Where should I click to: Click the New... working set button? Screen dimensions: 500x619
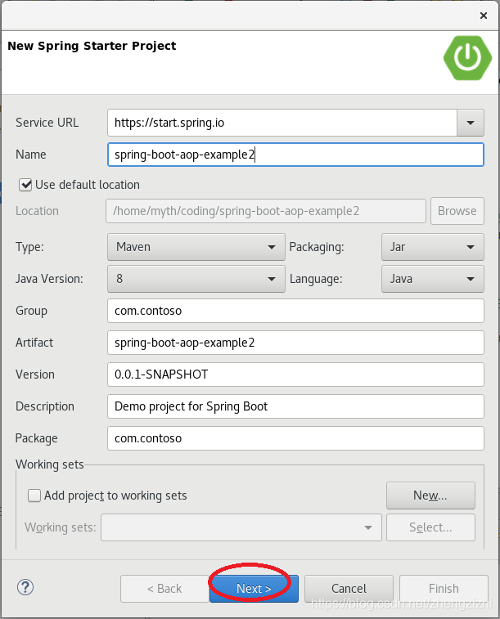(x=430, y=496)
